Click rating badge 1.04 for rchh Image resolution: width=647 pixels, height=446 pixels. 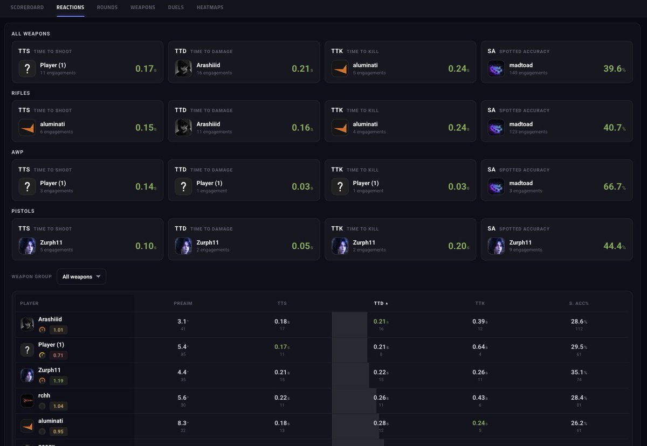[58, 406]
